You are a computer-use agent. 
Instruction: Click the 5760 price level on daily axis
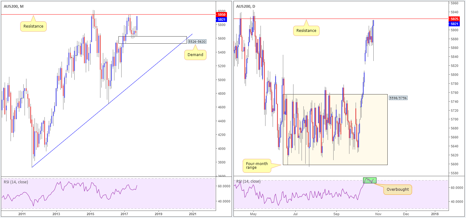pos(455,93)
